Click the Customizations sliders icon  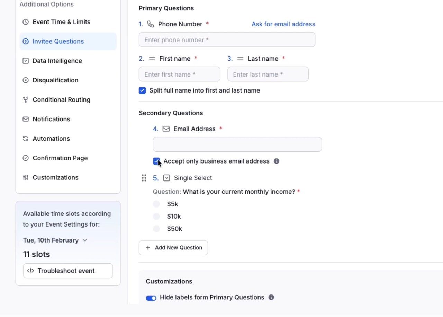pos(26,177)
